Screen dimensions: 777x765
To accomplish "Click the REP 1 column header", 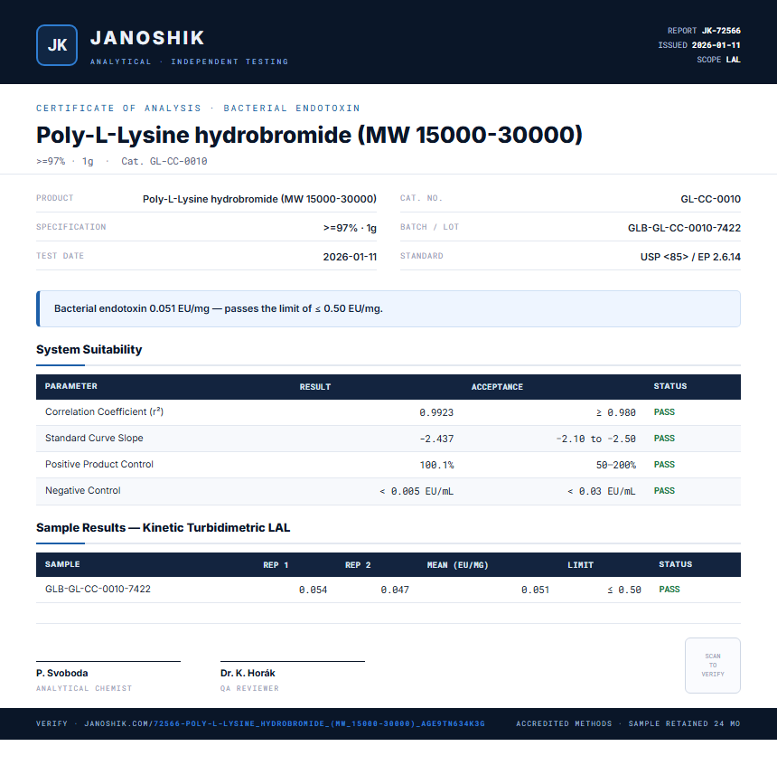I will [x=276, y=565].
